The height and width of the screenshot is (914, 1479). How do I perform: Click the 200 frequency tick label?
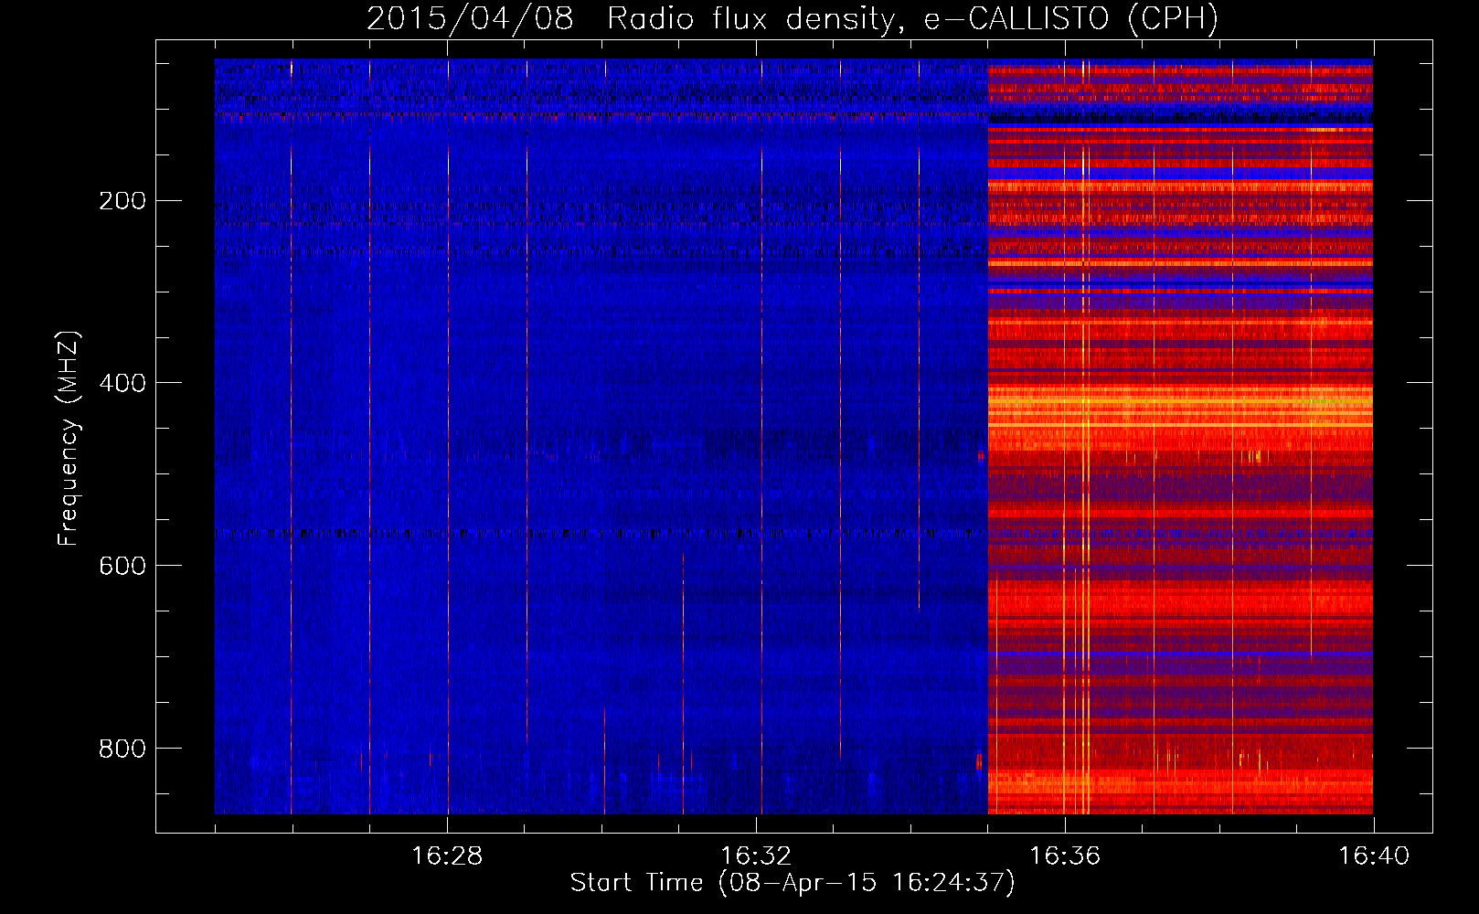tap(122, 200)
